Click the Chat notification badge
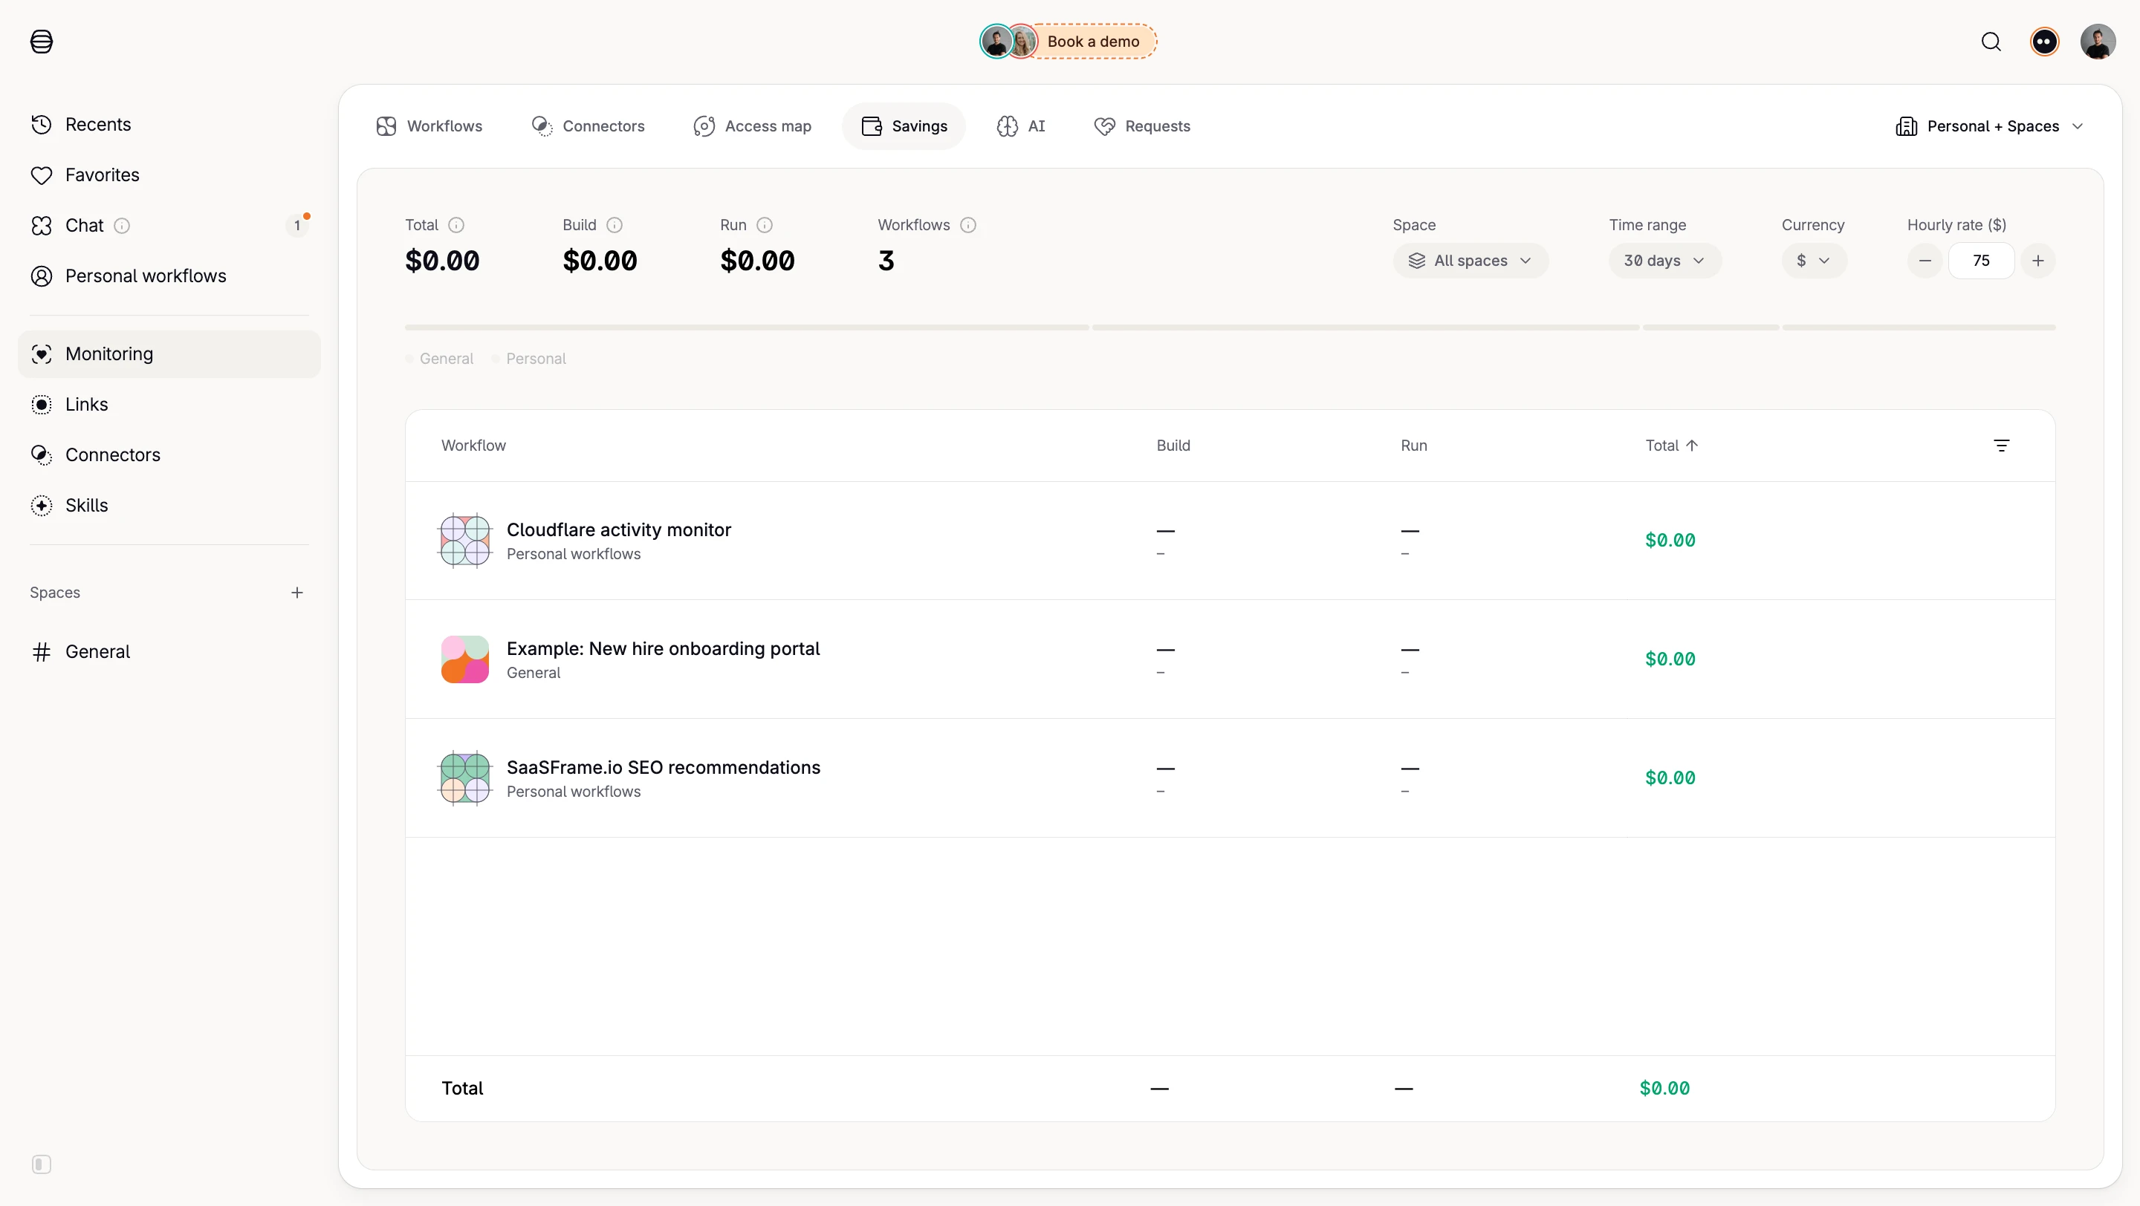 click(x=297, y=226)
